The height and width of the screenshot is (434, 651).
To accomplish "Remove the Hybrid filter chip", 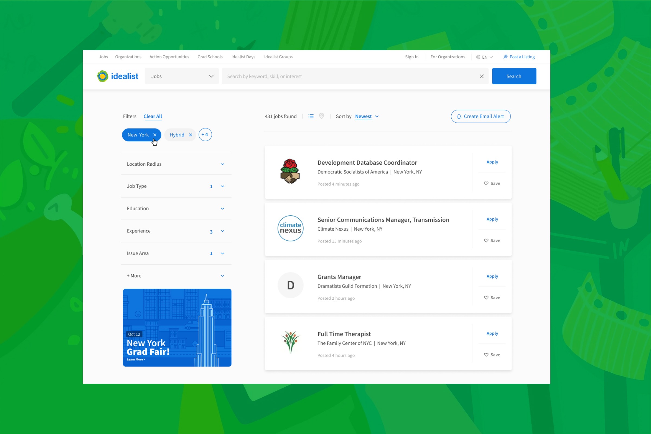I will (190, 135).
